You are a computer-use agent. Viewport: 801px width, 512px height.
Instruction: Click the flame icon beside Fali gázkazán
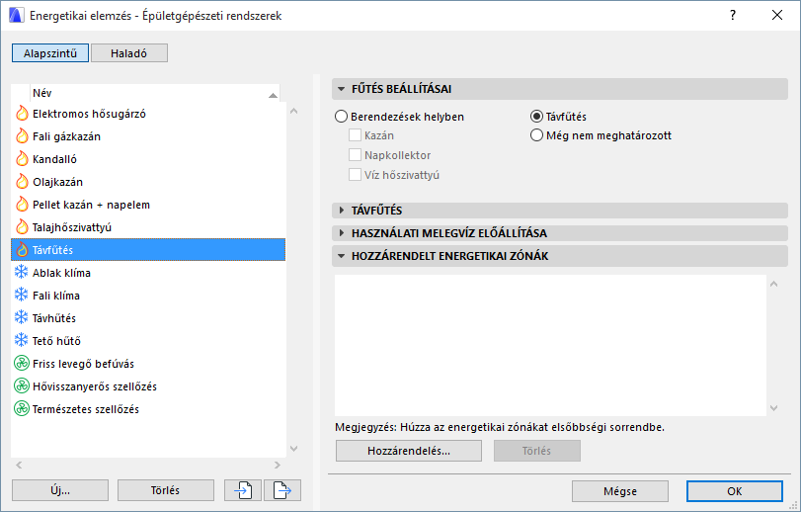tap(22, 136)
